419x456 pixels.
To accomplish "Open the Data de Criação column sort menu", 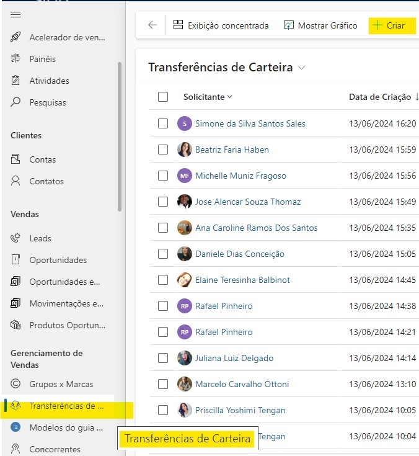I will pos(384,97).
